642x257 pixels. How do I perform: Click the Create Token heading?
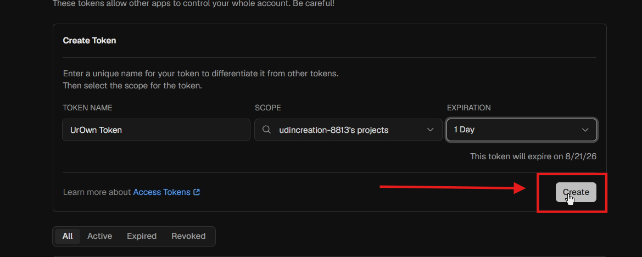pyautogui.click(x=90, y=41)
